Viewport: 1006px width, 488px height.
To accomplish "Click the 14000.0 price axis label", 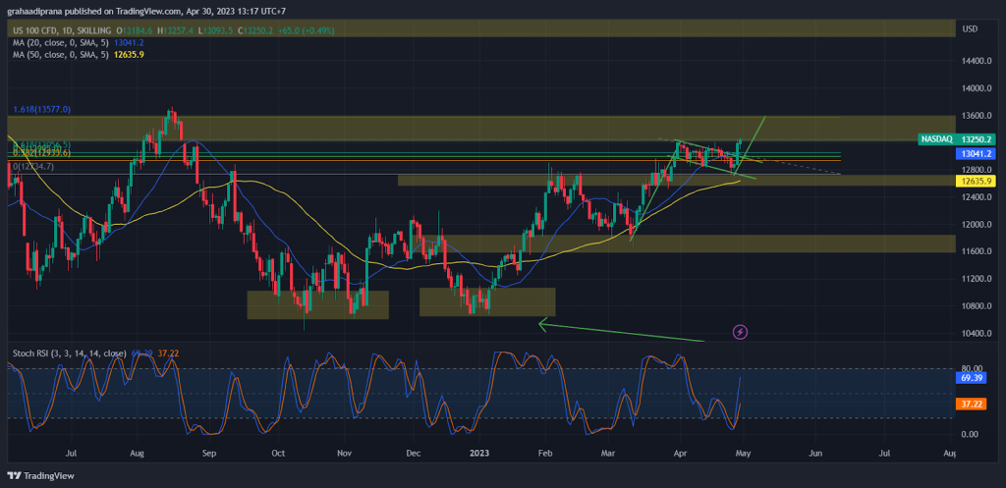I will click(977, 88).
